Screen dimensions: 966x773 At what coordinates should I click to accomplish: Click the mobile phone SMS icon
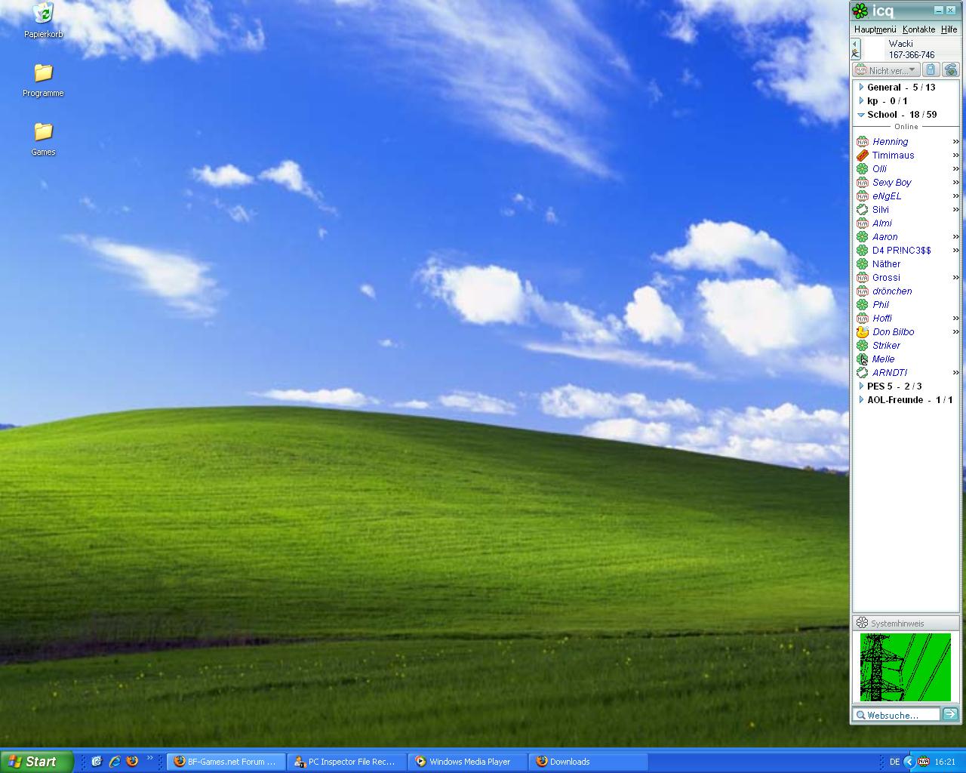[x=931, y=70]
